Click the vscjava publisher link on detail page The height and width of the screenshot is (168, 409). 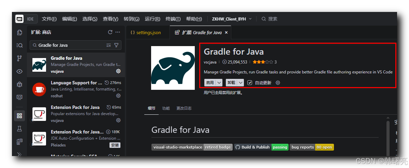coord(210,62)
